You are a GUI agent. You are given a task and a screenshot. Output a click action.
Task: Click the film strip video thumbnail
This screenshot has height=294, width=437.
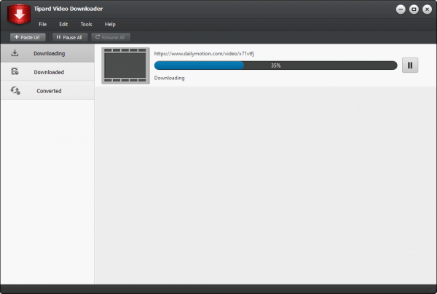(x=125, y=65)
